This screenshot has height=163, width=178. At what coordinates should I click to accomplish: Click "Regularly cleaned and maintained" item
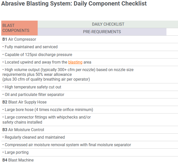coord(34,137)
